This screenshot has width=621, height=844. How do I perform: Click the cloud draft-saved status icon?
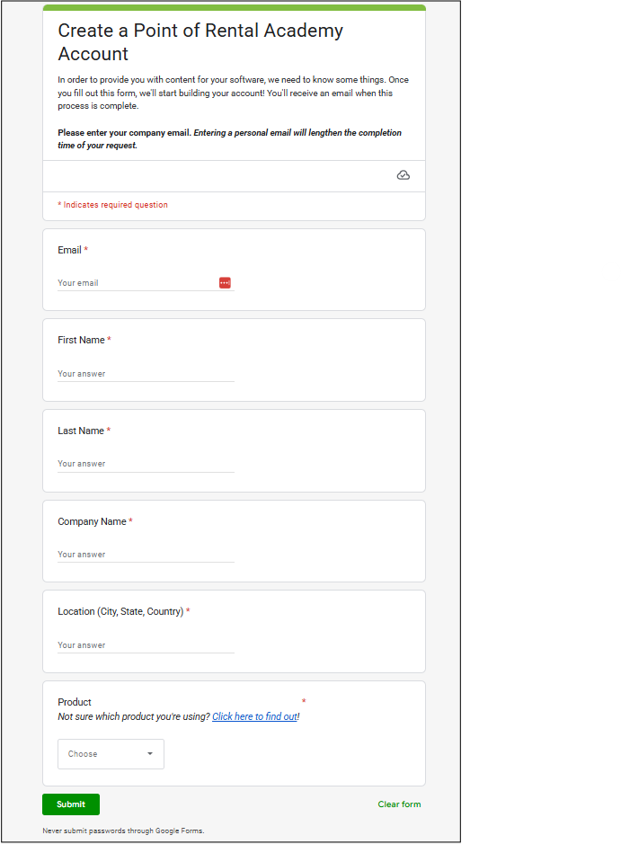point(404,175)
